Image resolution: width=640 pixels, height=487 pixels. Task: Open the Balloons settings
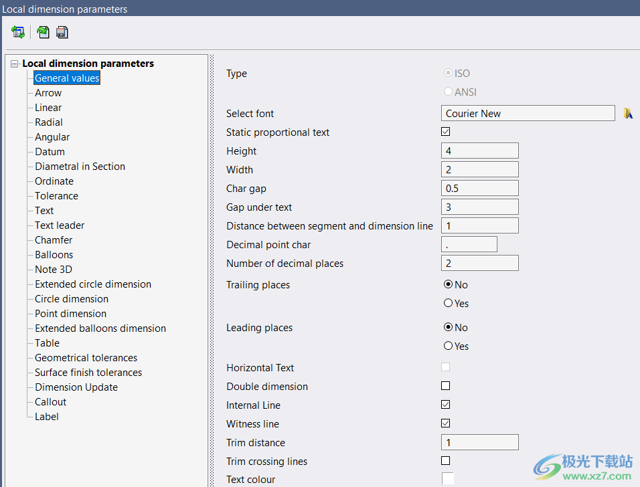pyautogui.click(x=54, y=254)
